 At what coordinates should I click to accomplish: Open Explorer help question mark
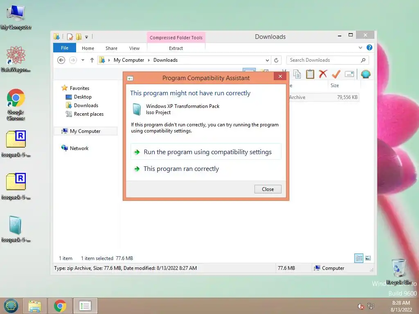[x=369, y=47]
